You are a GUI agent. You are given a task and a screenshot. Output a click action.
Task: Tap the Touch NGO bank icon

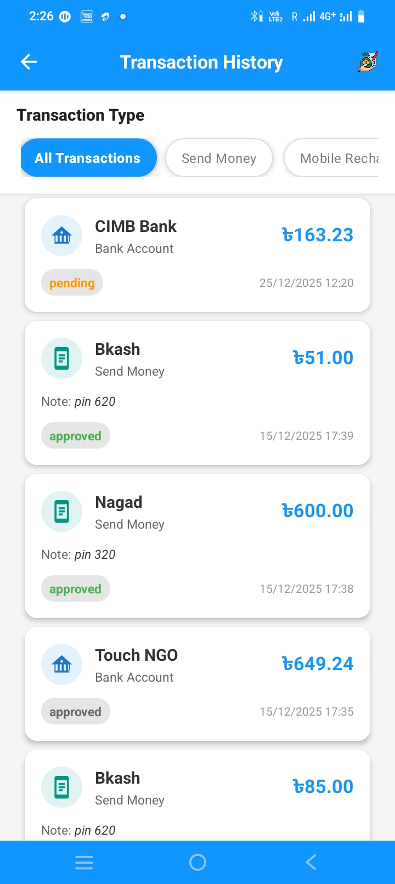click(x=62, y=665)
